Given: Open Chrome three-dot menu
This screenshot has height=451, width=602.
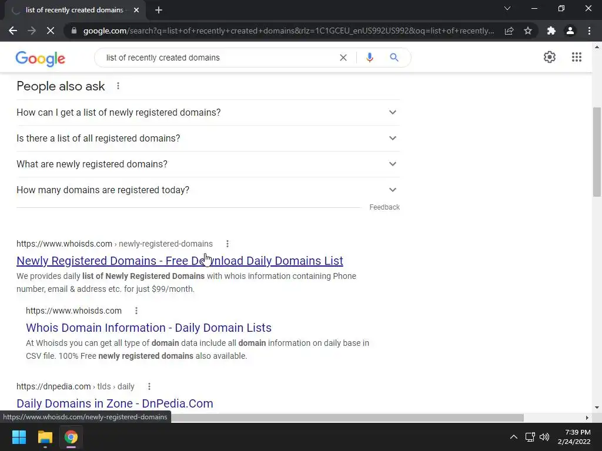Looking at the screenshot, I should (x=589, y=31).
